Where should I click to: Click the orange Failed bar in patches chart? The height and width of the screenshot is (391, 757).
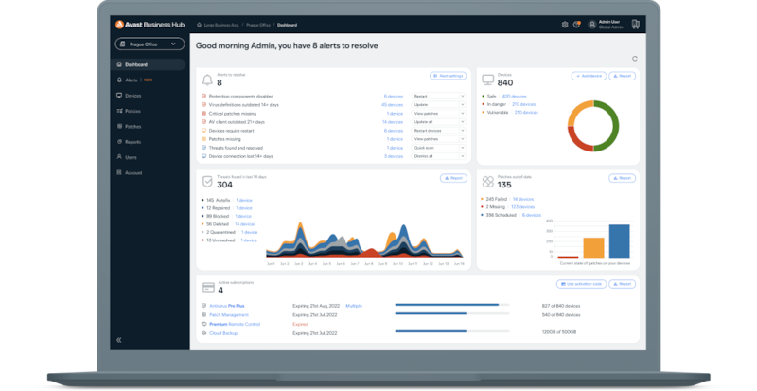pos(594,248)
